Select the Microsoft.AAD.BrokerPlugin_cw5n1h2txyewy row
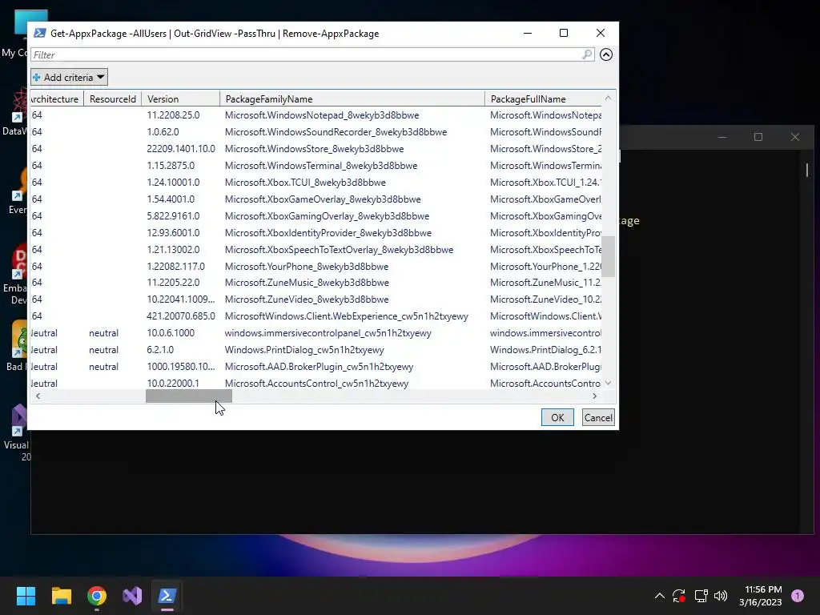 tap(316, 366)
